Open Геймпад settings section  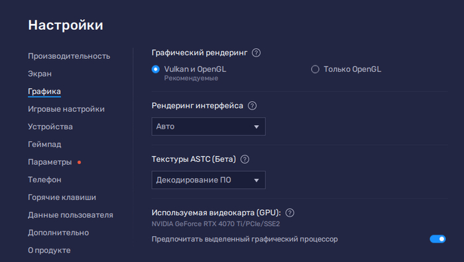44,144
